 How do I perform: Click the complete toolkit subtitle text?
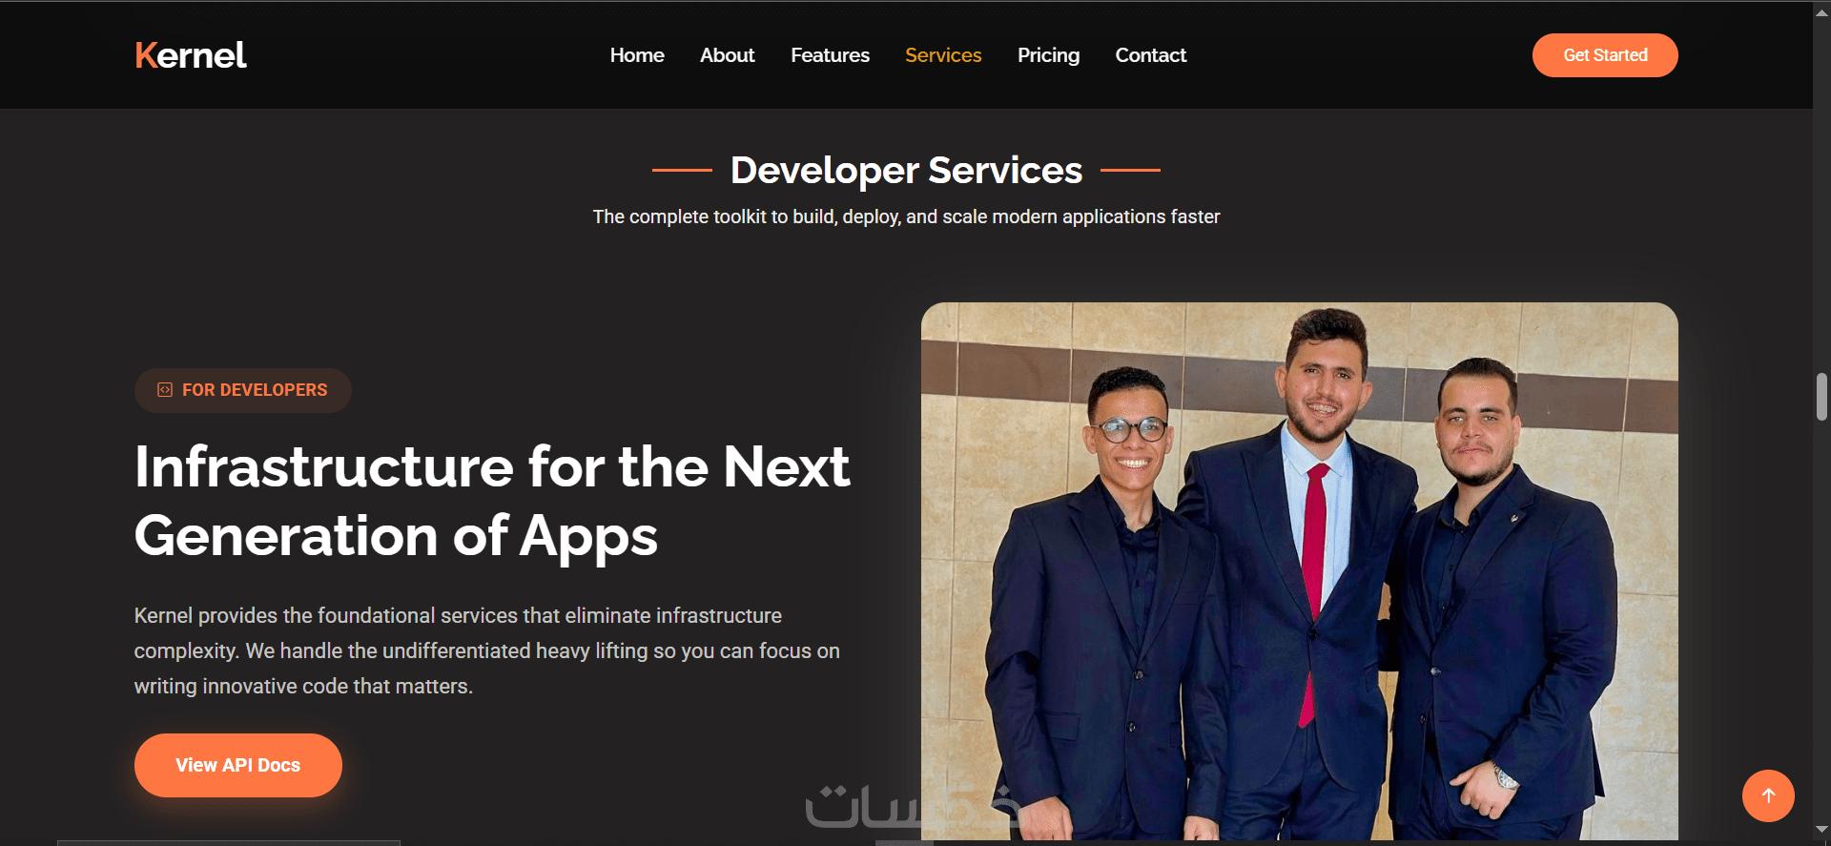click(906, 217)
